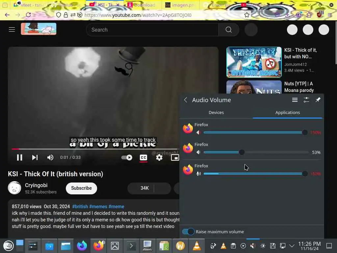Expand the list all tabs chevron
The height and width of the screenshot is (253, 337).
click(x=309, y=5)
